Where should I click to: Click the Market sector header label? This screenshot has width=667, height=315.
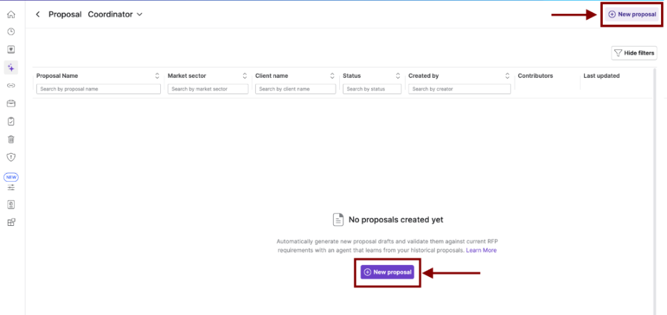coord(187,76)
